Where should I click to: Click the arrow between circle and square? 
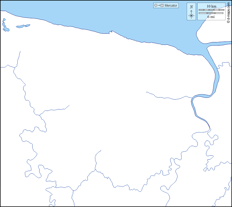[159, 6]
